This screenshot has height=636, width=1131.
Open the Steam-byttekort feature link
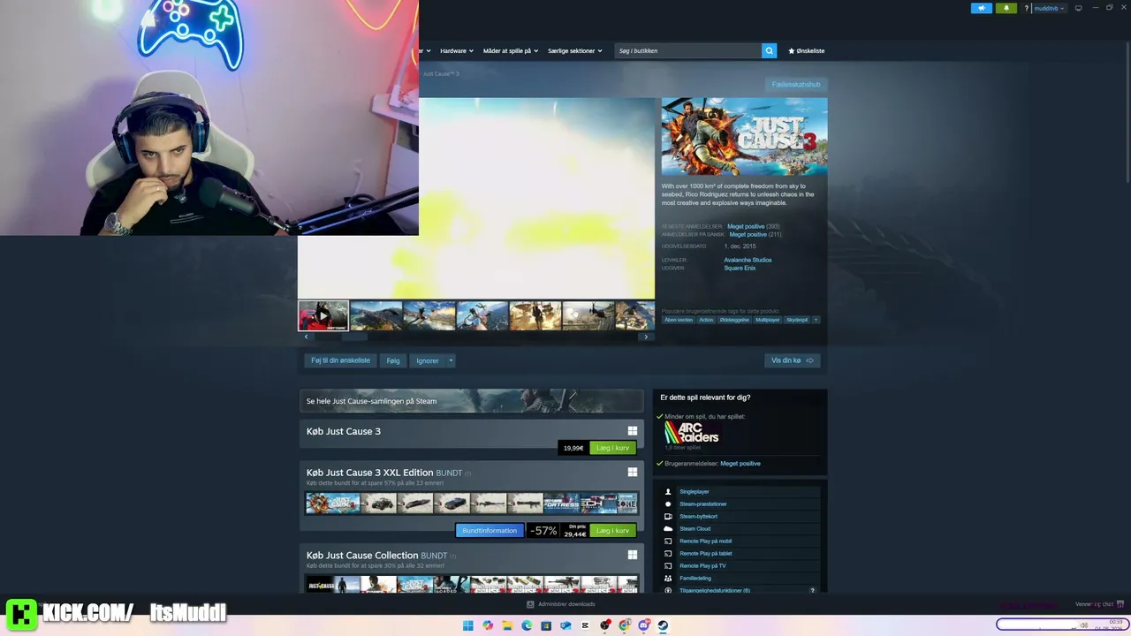pos(698,517)
